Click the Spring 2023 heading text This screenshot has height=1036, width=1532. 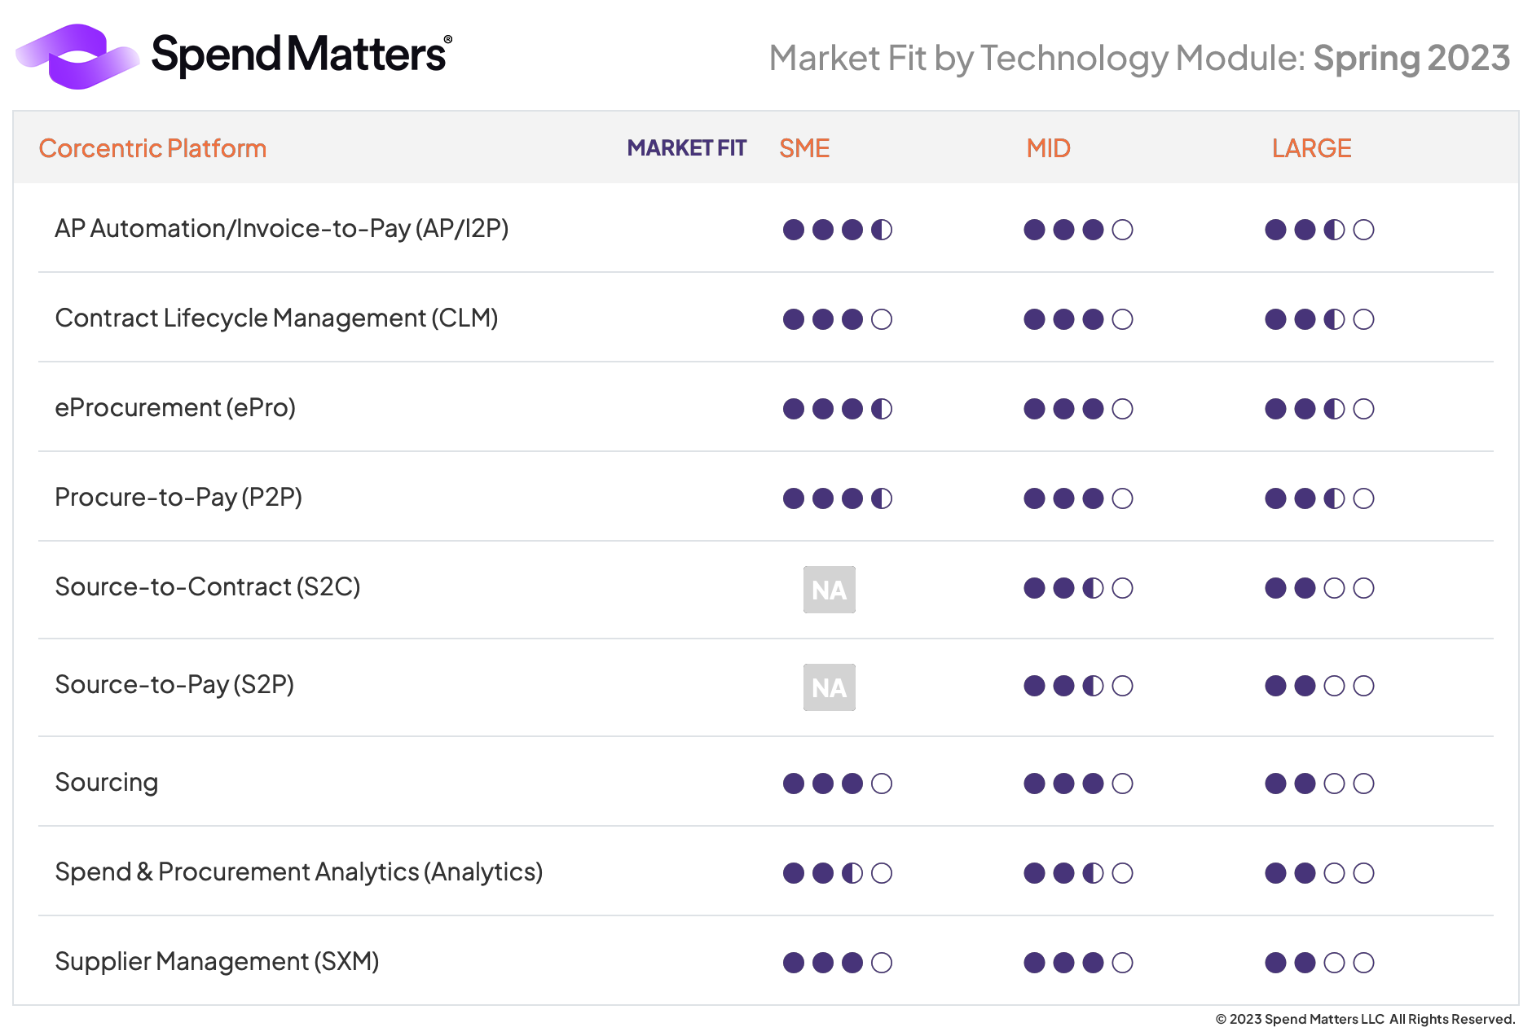[1411, 59]
